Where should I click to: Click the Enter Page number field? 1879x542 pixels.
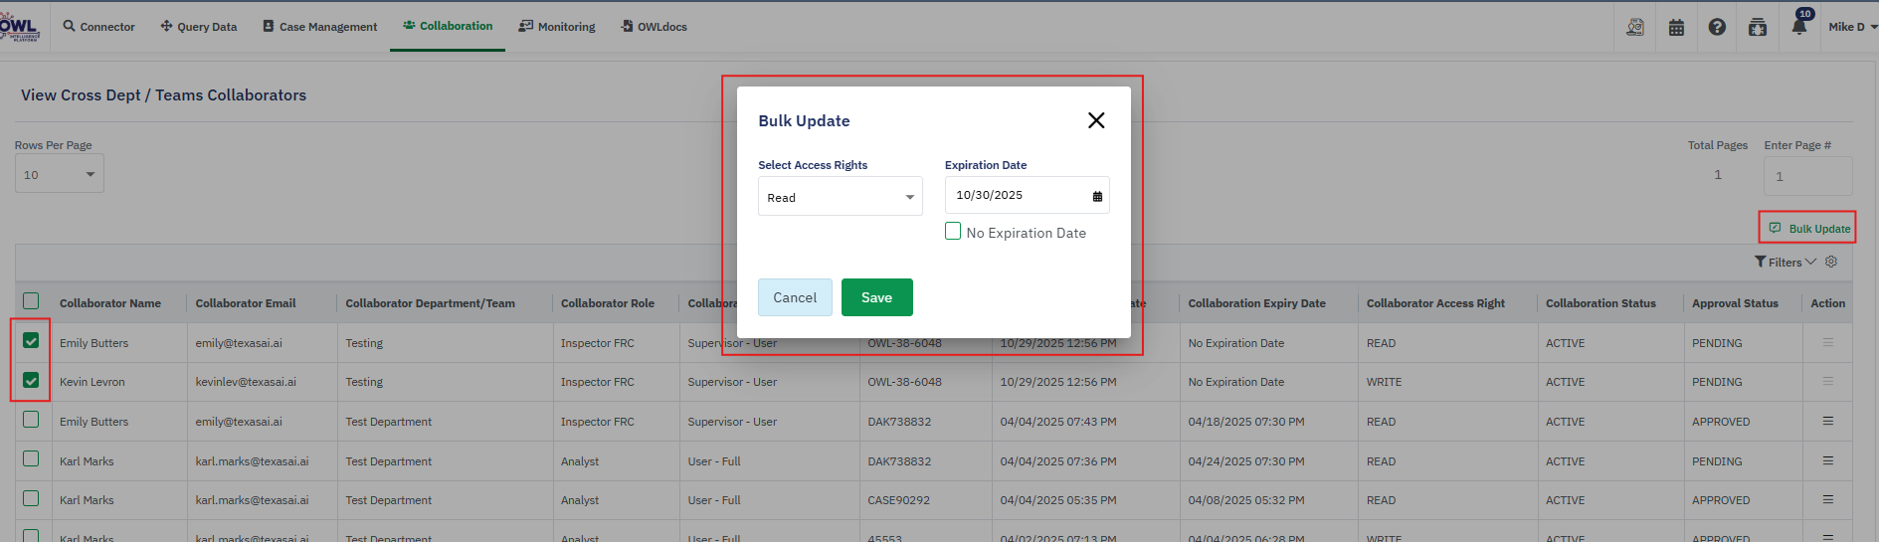point(1807,176)
